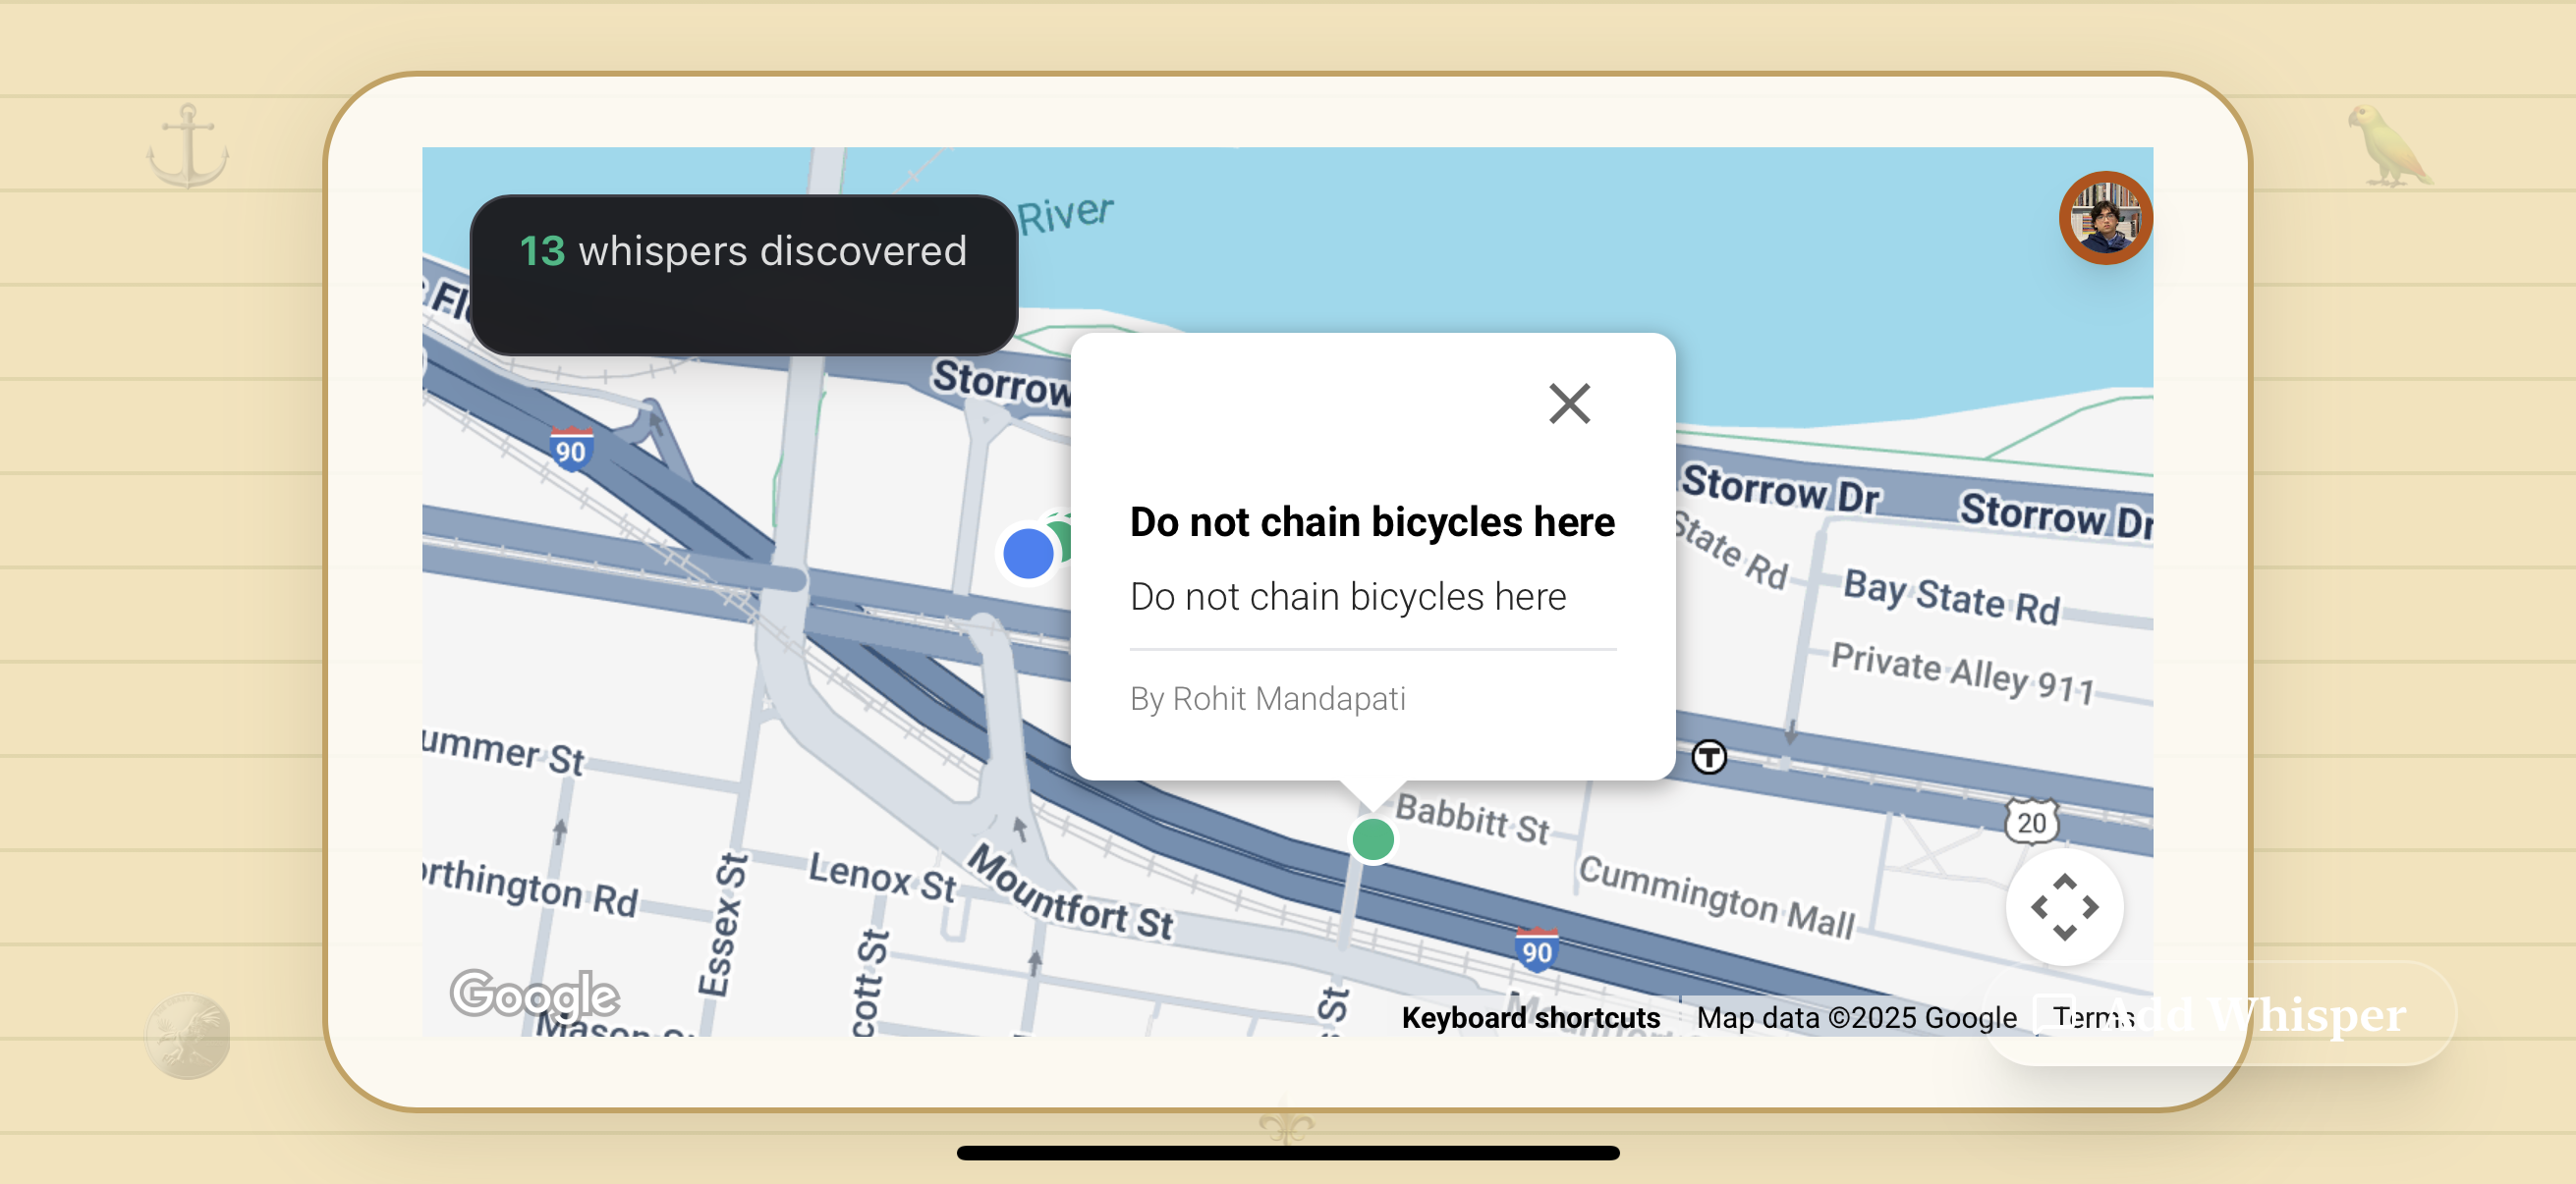The width and height of the screenshot is (2576, 1184).
Task: Close the whisper info popup
Action: point(1569,404)
